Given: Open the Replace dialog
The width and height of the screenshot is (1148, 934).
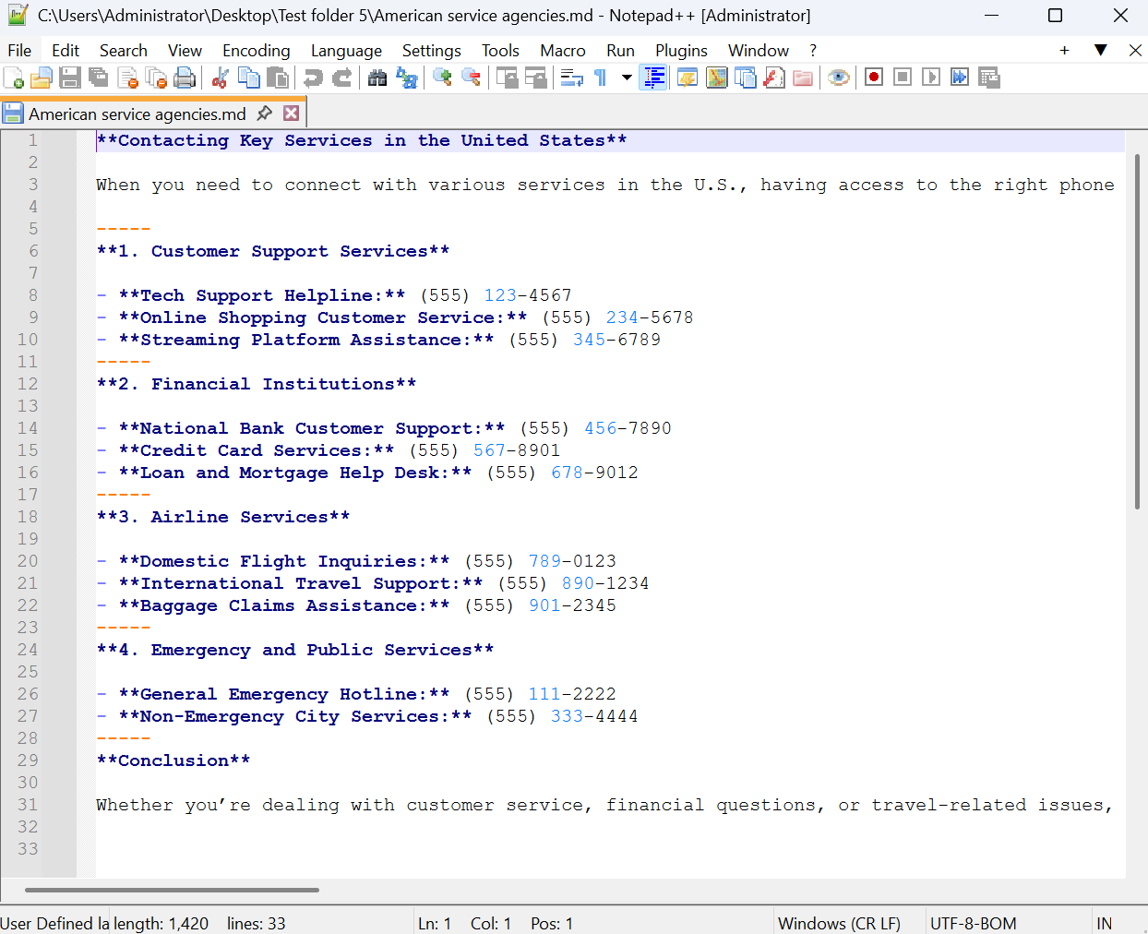Looking at the screenshot, I should (407, 78).
